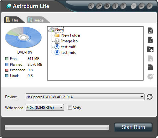158x138 pixels.
Task: Open help with question mark icon
Action: pos(123,6)
